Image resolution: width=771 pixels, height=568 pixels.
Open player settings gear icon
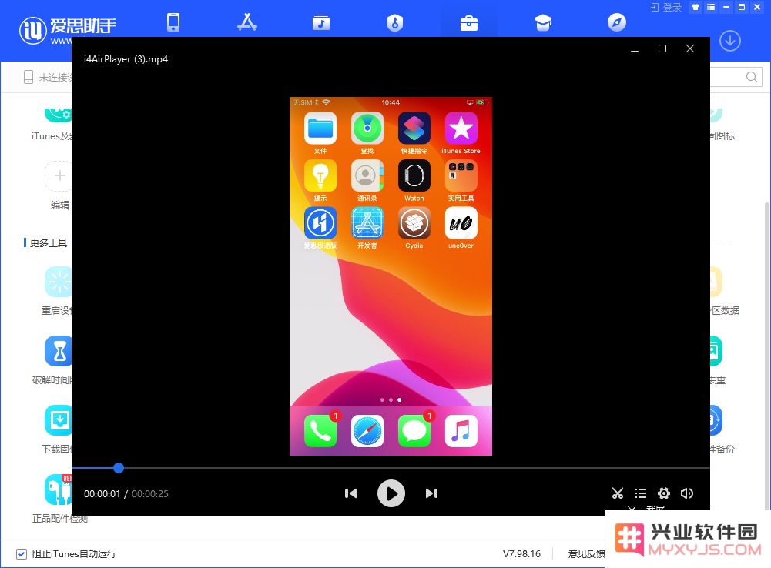664,493
